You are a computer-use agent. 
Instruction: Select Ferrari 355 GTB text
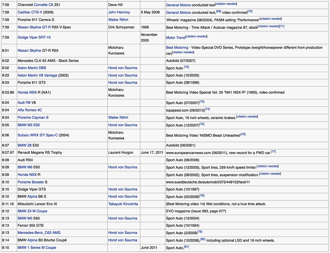point(31,225)
